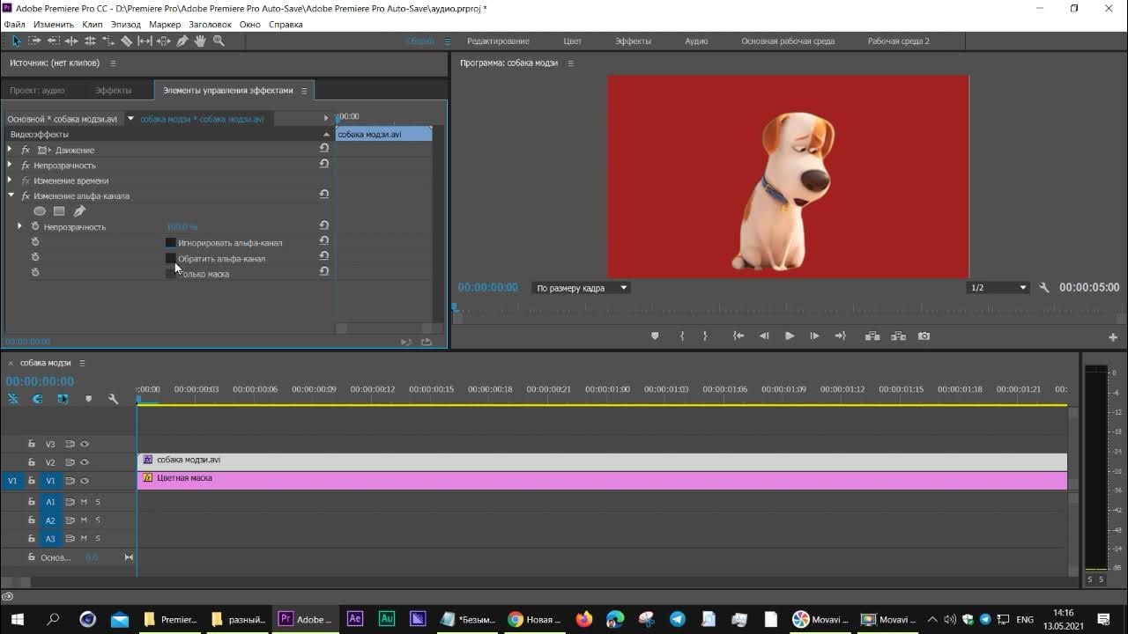This screenshot has height=634, width=1128.
Task: Toggle fx on Непрозрачность effect
Action: click(x=26, y=166)
